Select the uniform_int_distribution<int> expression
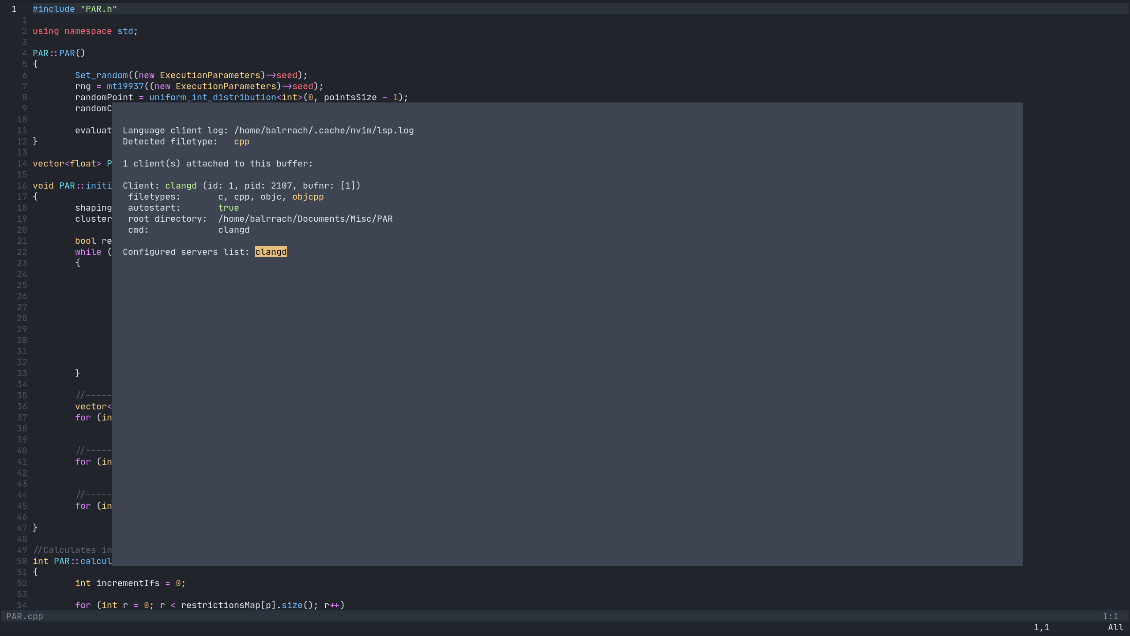Viewport: 1130px width, 636px height. 214,97
